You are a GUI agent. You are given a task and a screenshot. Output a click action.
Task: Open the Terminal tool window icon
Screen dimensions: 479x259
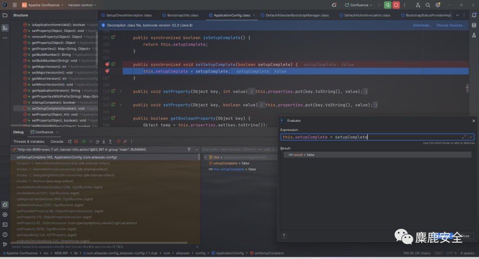click(5, 224)
